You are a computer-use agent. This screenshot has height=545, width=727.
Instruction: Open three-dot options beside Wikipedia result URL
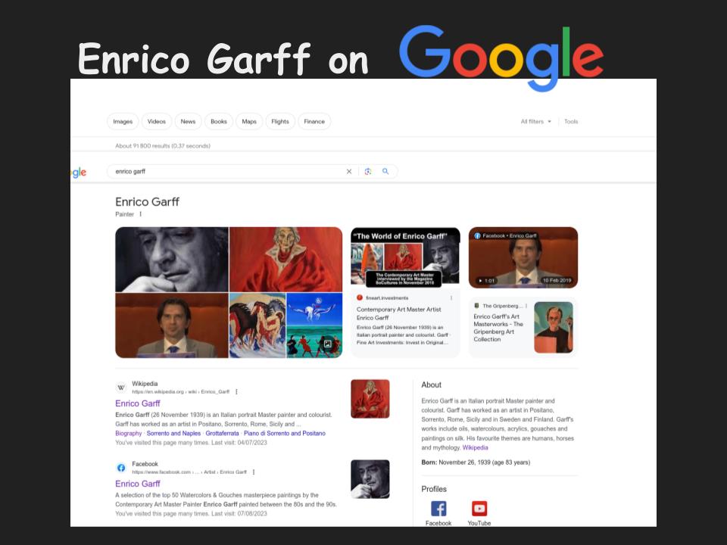click(237, 392)
